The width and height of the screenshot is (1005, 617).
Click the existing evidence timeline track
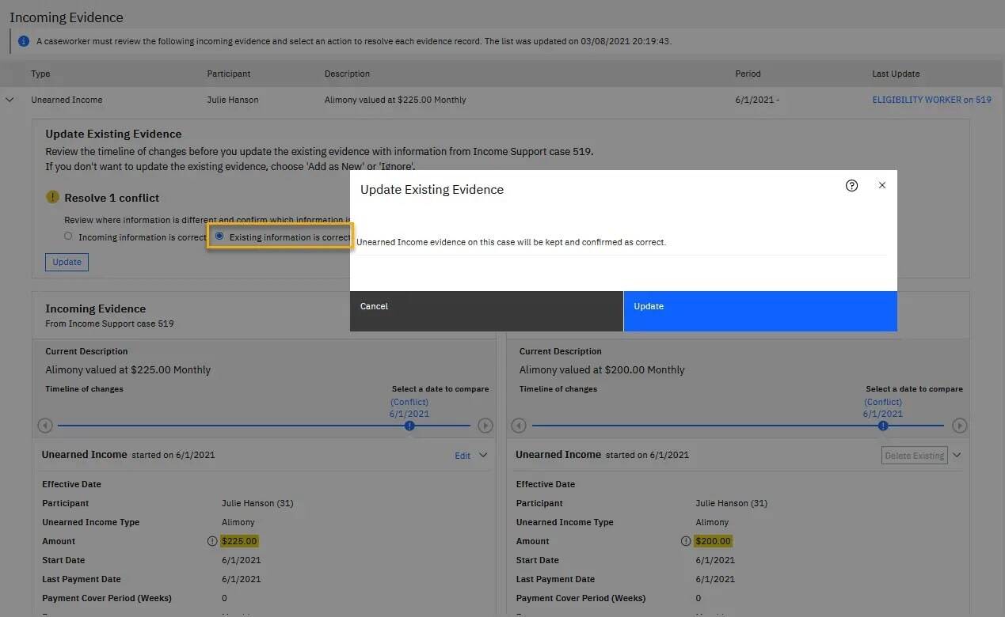coord(738,426)
